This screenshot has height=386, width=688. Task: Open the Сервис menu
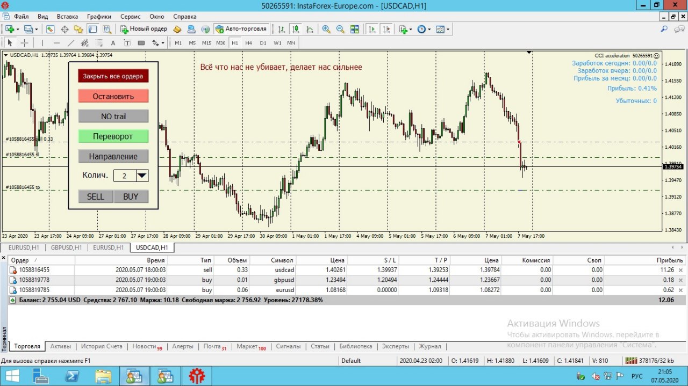click(131, 17)
